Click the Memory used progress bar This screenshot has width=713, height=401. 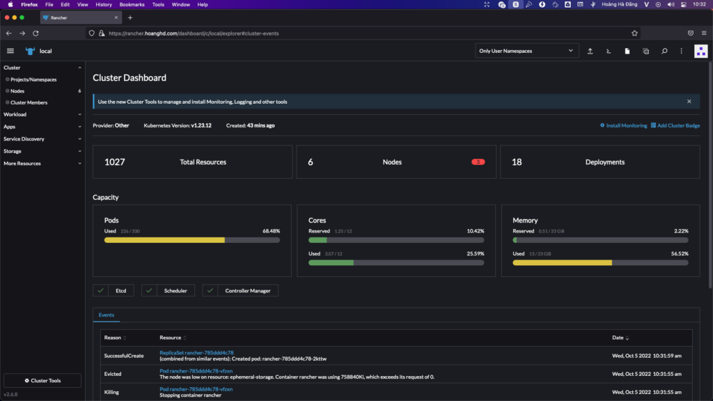[600, 262]
